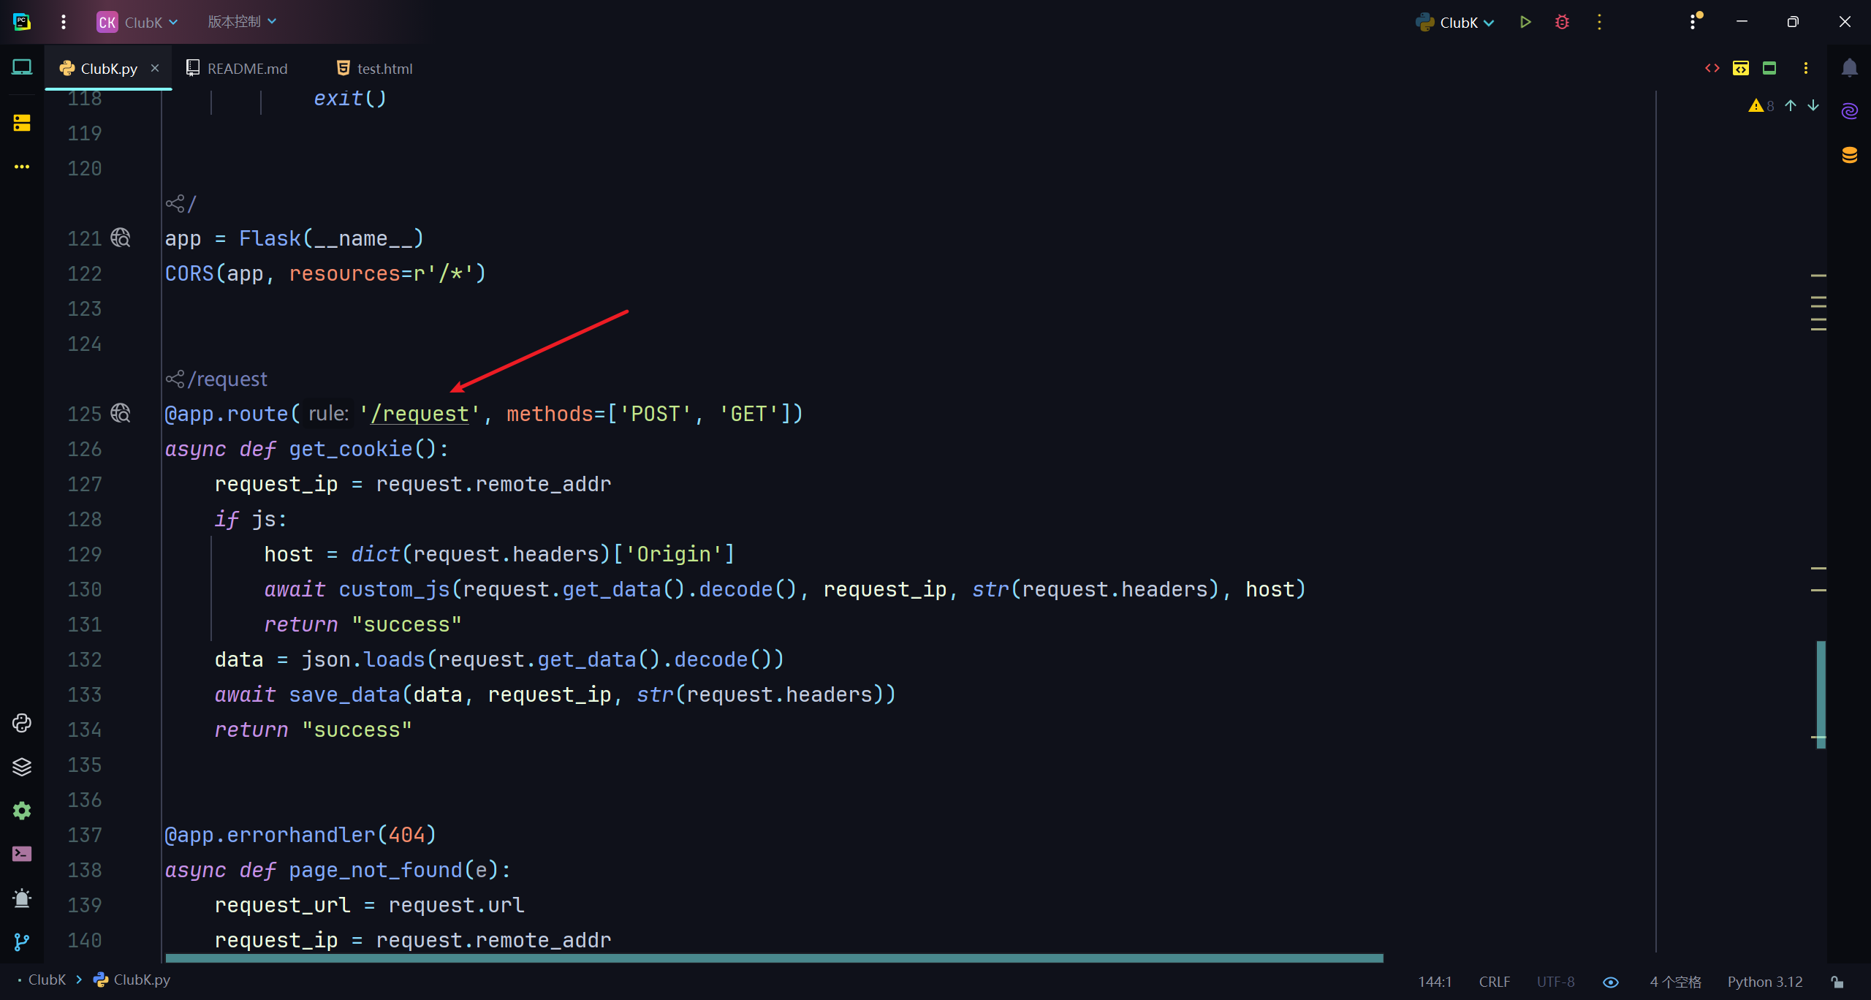Click the CRLF line separator selector
Screen dimensions: 1871x1000
1494,982
